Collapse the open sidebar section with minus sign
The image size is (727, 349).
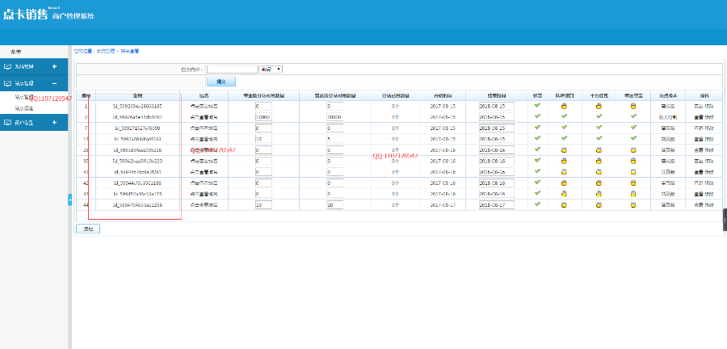point(54,83)
